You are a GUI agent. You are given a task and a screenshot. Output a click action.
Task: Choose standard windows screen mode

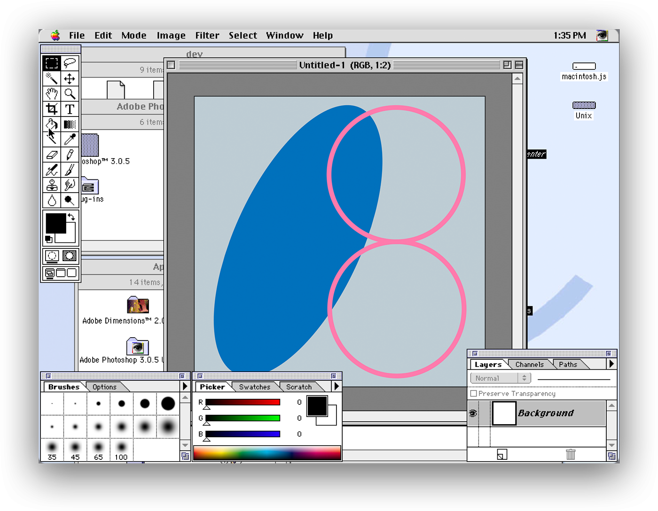point(49,273)
